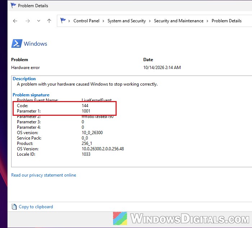Screen dimensions: 252x228
Task: Expand the chevron after System and Security
Action: pyautogui.click(x=150, y=21)
